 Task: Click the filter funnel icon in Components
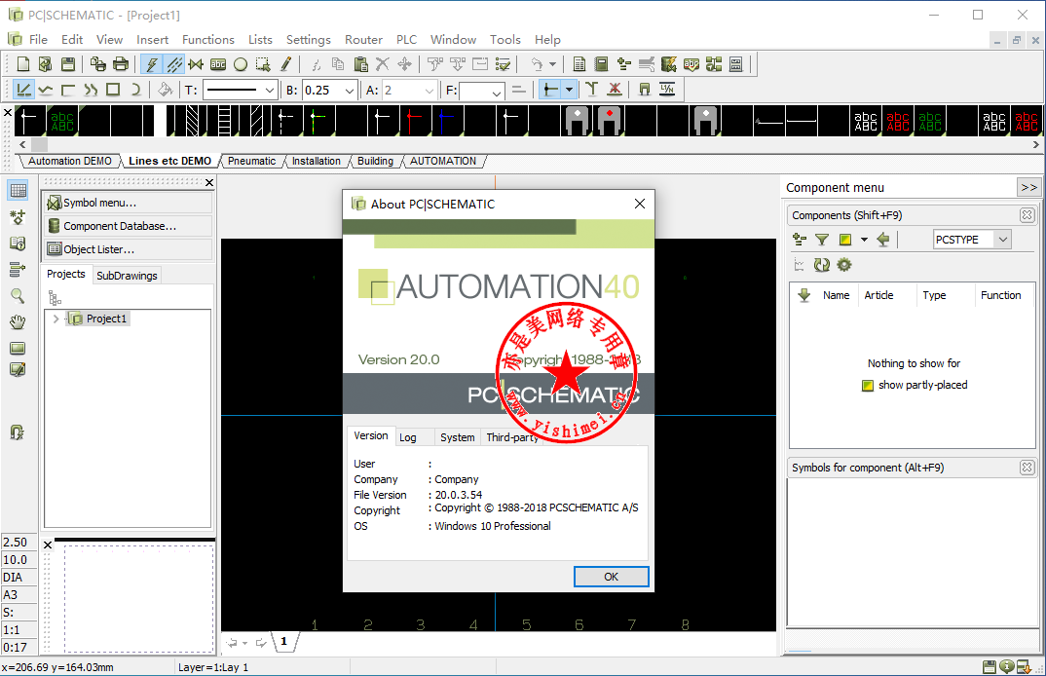(822, 240)
